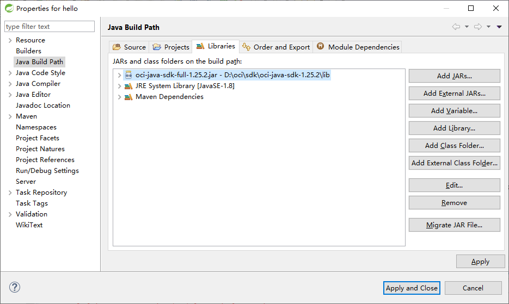The image size is (509, 304).
Task: Open the back history dropdown arrow
Action: coord(467,27)
